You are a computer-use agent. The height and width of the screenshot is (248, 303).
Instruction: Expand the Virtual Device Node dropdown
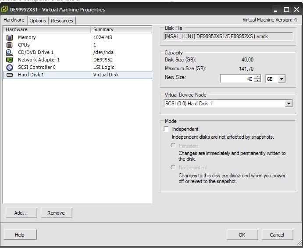[288, 104]
